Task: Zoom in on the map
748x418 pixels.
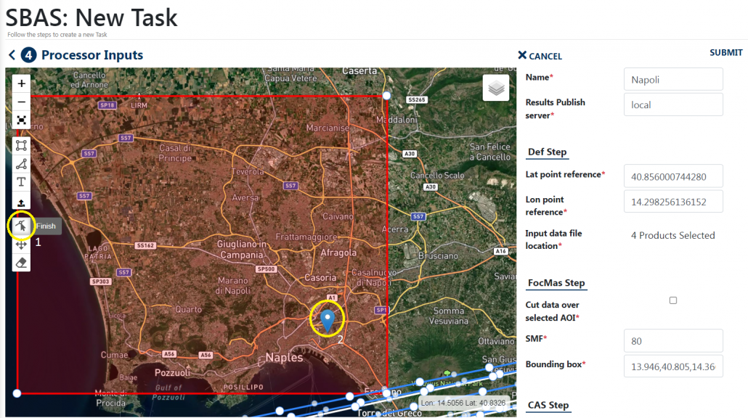Action: pyautogui.click(x=21, y=82)
